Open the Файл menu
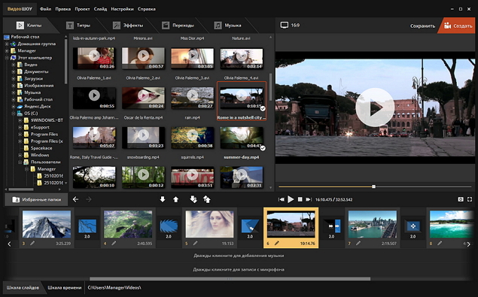The image size is (478, 297). [45, 9]
